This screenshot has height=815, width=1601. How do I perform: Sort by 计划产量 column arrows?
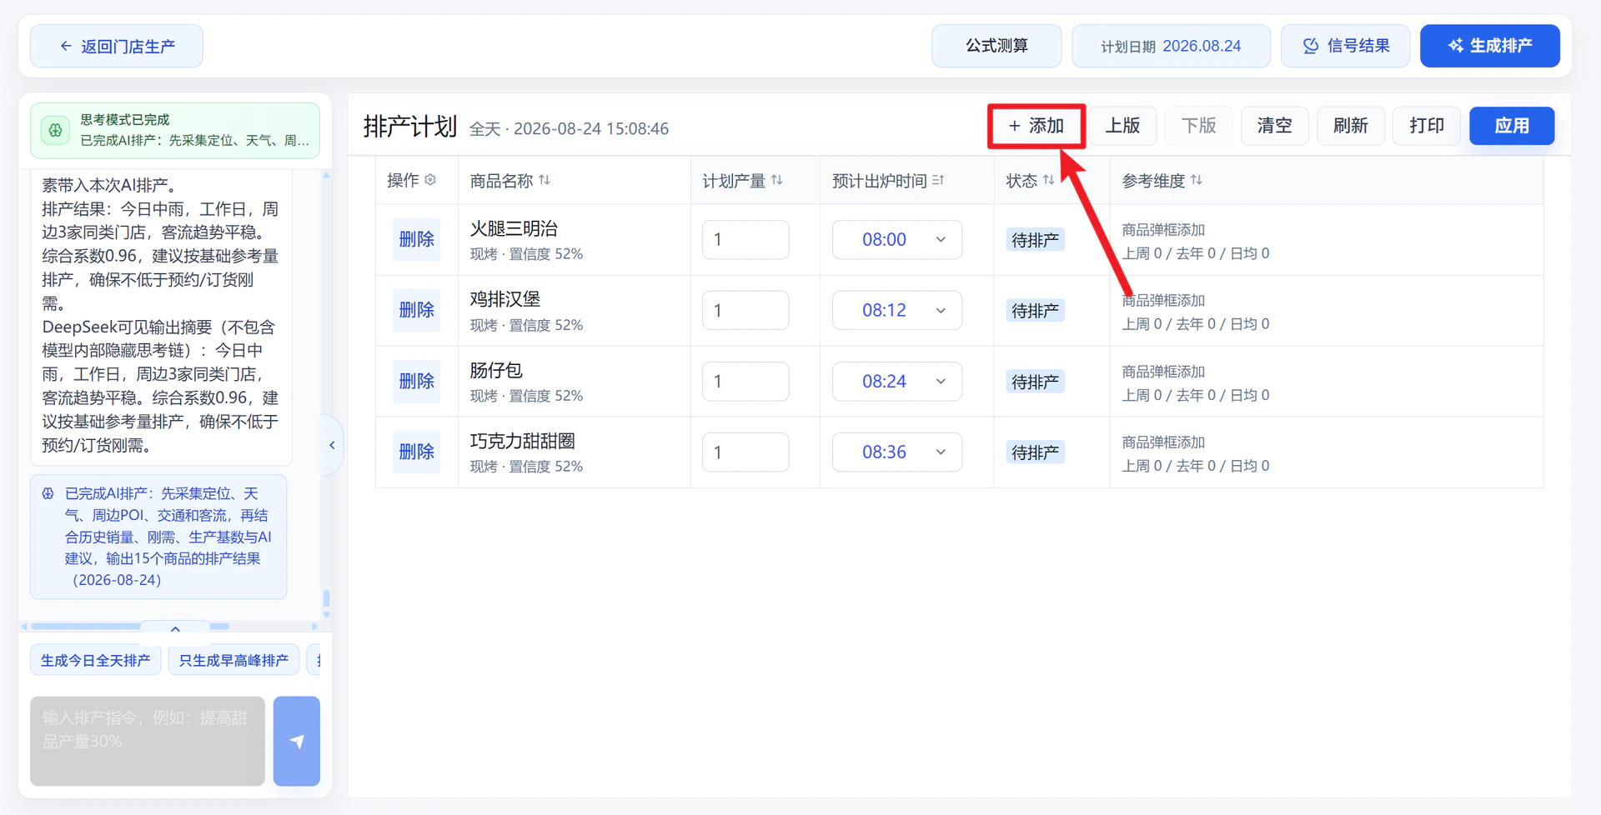click(x=777, y=180)
